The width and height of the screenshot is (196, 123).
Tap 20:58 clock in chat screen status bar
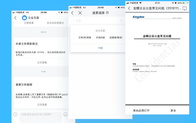tap(44, 12)
